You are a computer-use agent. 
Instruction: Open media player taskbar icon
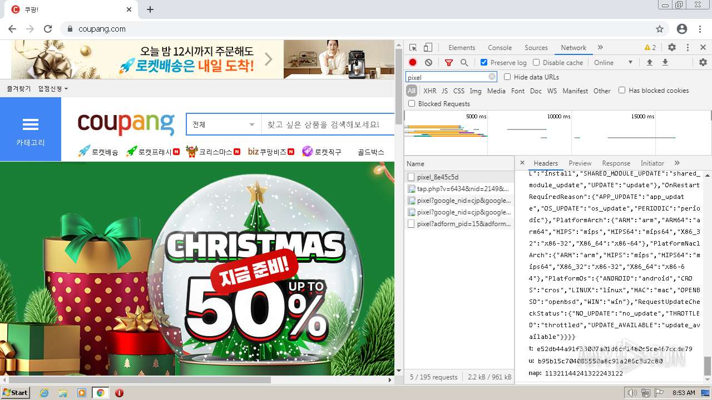[x=82, y=393]
